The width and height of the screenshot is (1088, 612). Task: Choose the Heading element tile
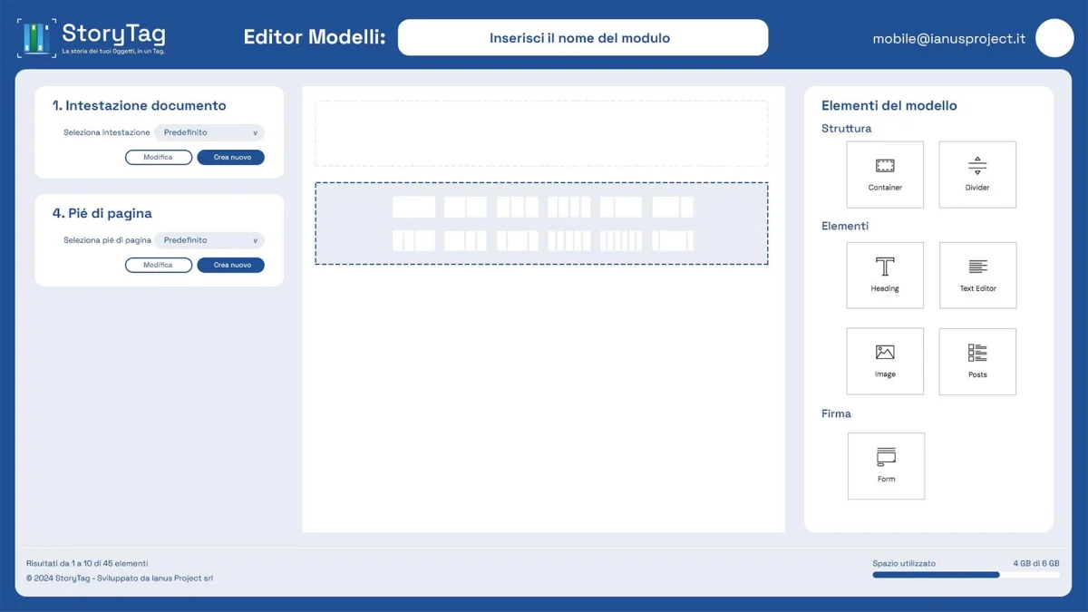pos(885,275)
